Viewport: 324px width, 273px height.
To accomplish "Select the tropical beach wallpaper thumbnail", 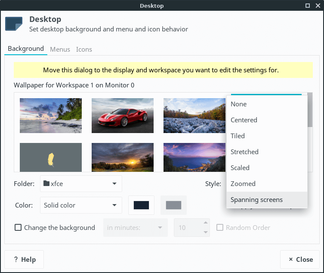I will tap(51, 115).
